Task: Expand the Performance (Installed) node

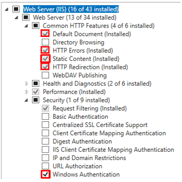Action: [x=27, y=92]
